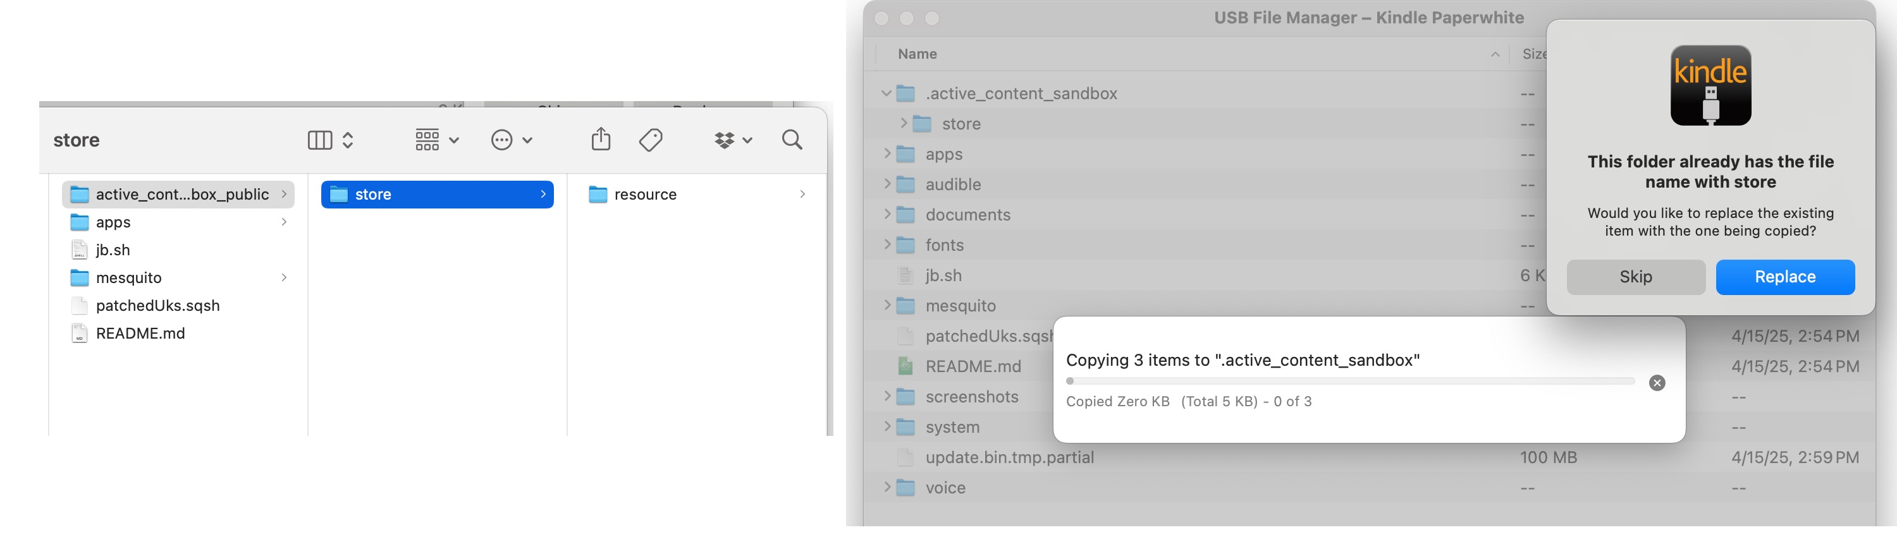Open the Dropbox toolbar menu
1897x537 pixels.
tap(734, 140)
